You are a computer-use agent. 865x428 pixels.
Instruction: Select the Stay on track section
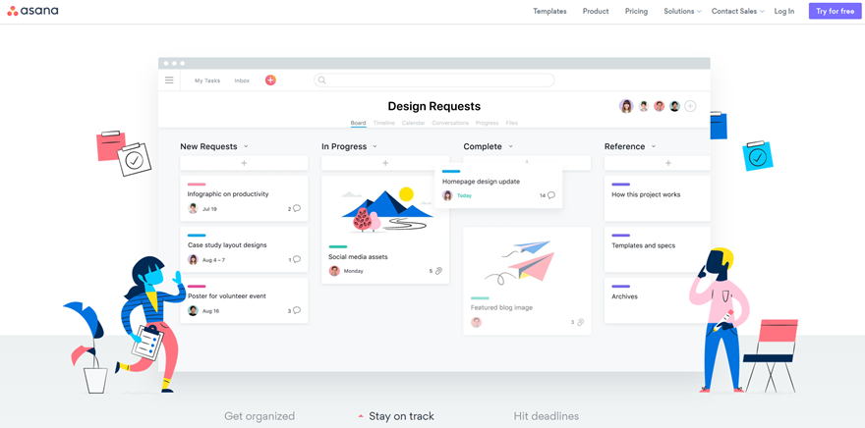pos(401,416)
